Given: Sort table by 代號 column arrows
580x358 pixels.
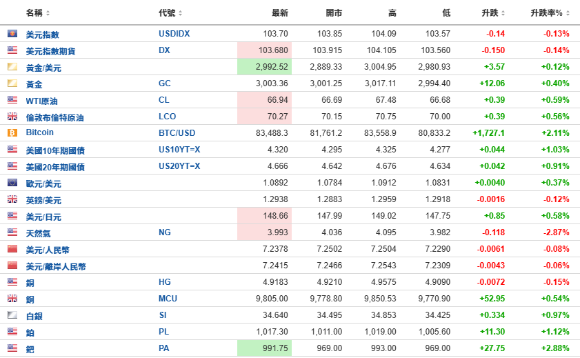Looking at the screenshot, I should [180, 13].
